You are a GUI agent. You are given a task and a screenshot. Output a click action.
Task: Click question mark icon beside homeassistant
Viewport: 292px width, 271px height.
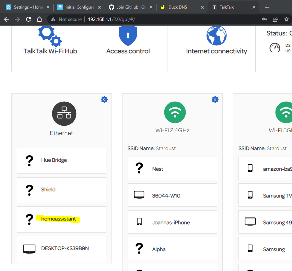click(30, 219)
